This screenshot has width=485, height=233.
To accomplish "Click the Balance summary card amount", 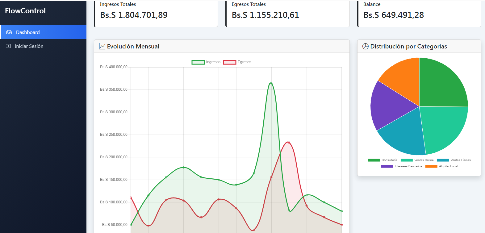I will click(393, 15).
